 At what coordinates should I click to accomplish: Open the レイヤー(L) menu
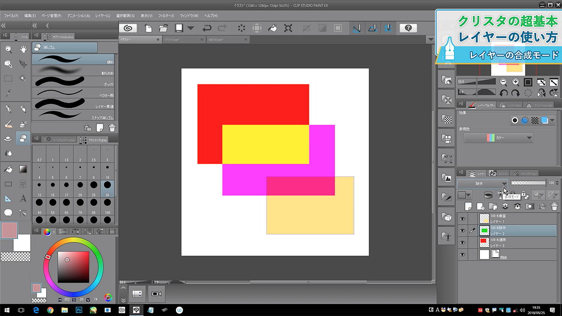coord(103,16)
